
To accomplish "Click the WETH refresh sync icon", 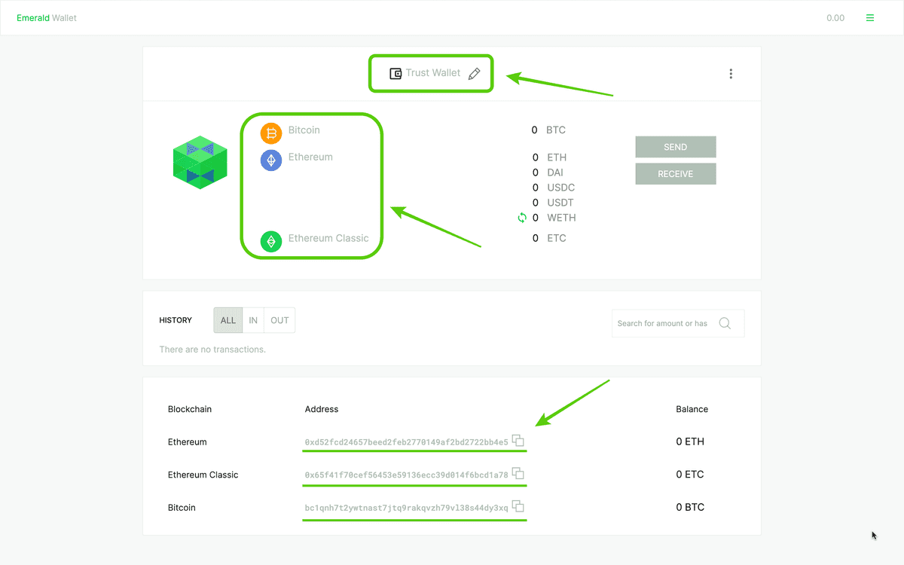I will coord(521,218).
